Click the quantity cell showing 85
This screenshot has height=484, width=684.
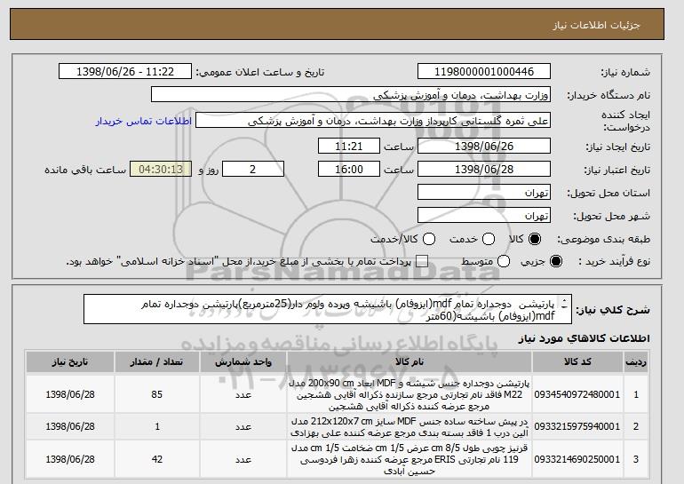(157, 394)
